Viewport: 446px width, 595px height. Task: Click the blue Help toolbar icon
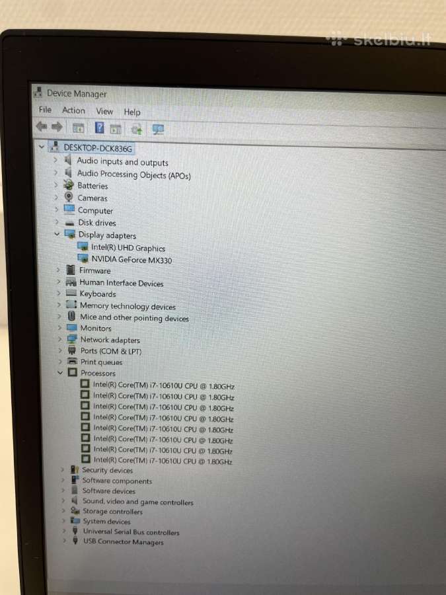pos(99,128)
